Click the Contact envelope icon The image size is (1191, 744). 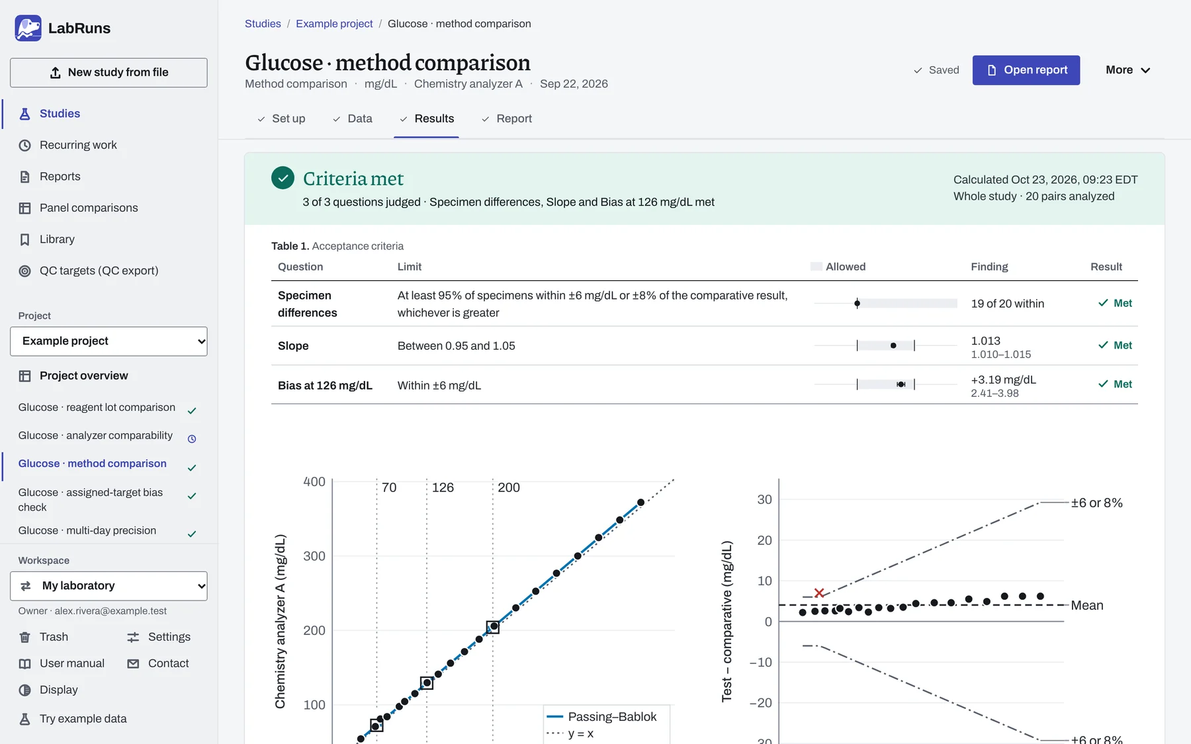pos(133,664)
